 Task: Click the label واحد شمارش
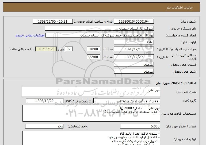[78, 126]
